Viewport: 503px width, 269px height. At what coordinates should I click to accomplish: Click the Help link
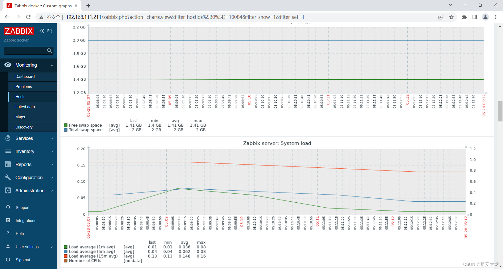(x=20, y=233)
